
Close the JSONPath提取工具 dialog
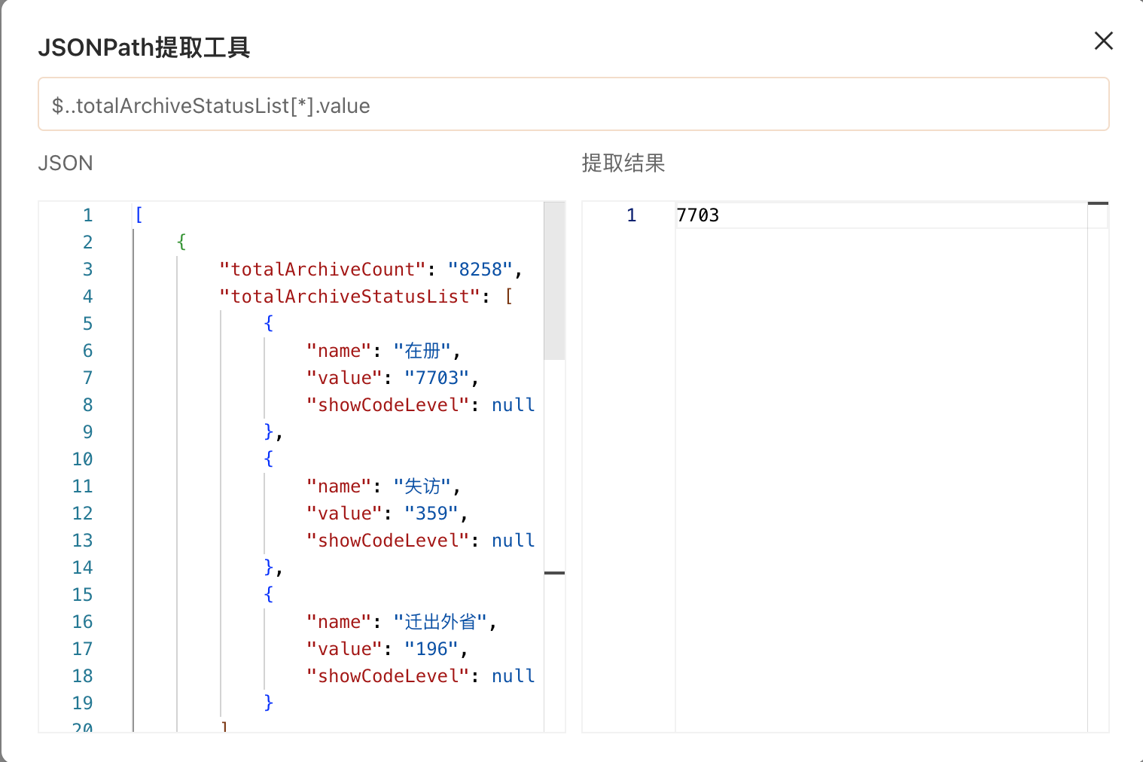1103,41
